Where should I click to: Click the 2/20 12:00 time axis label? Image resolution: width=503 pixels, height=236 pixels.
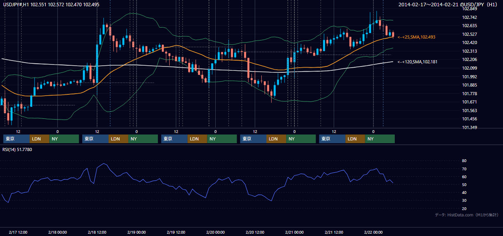click(x=255, y=232)
